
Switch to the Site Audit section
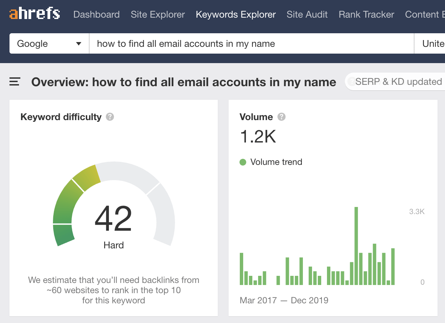307,15
